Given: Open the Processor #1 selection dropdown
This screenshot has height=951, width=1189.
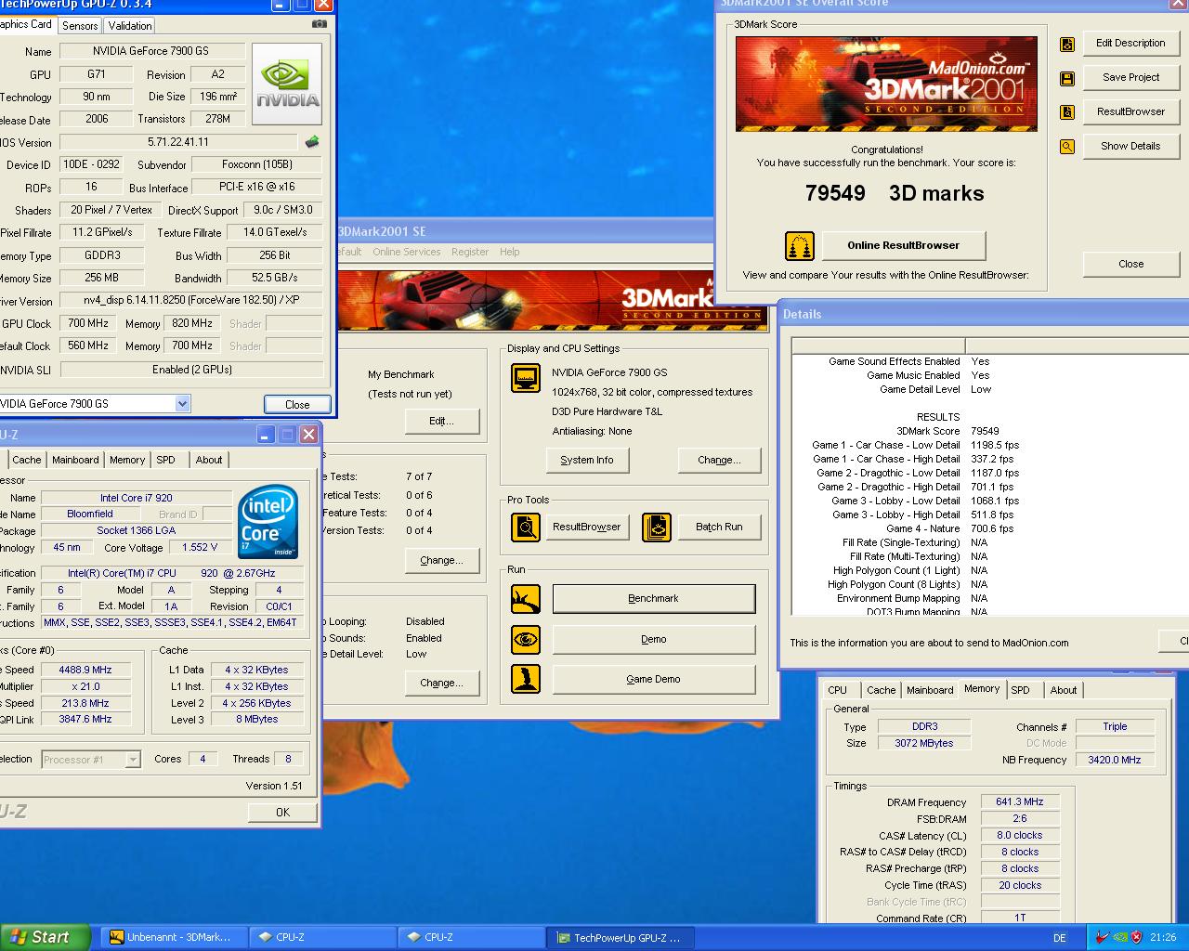Looking at the screenshot, I should click(132, 760).
